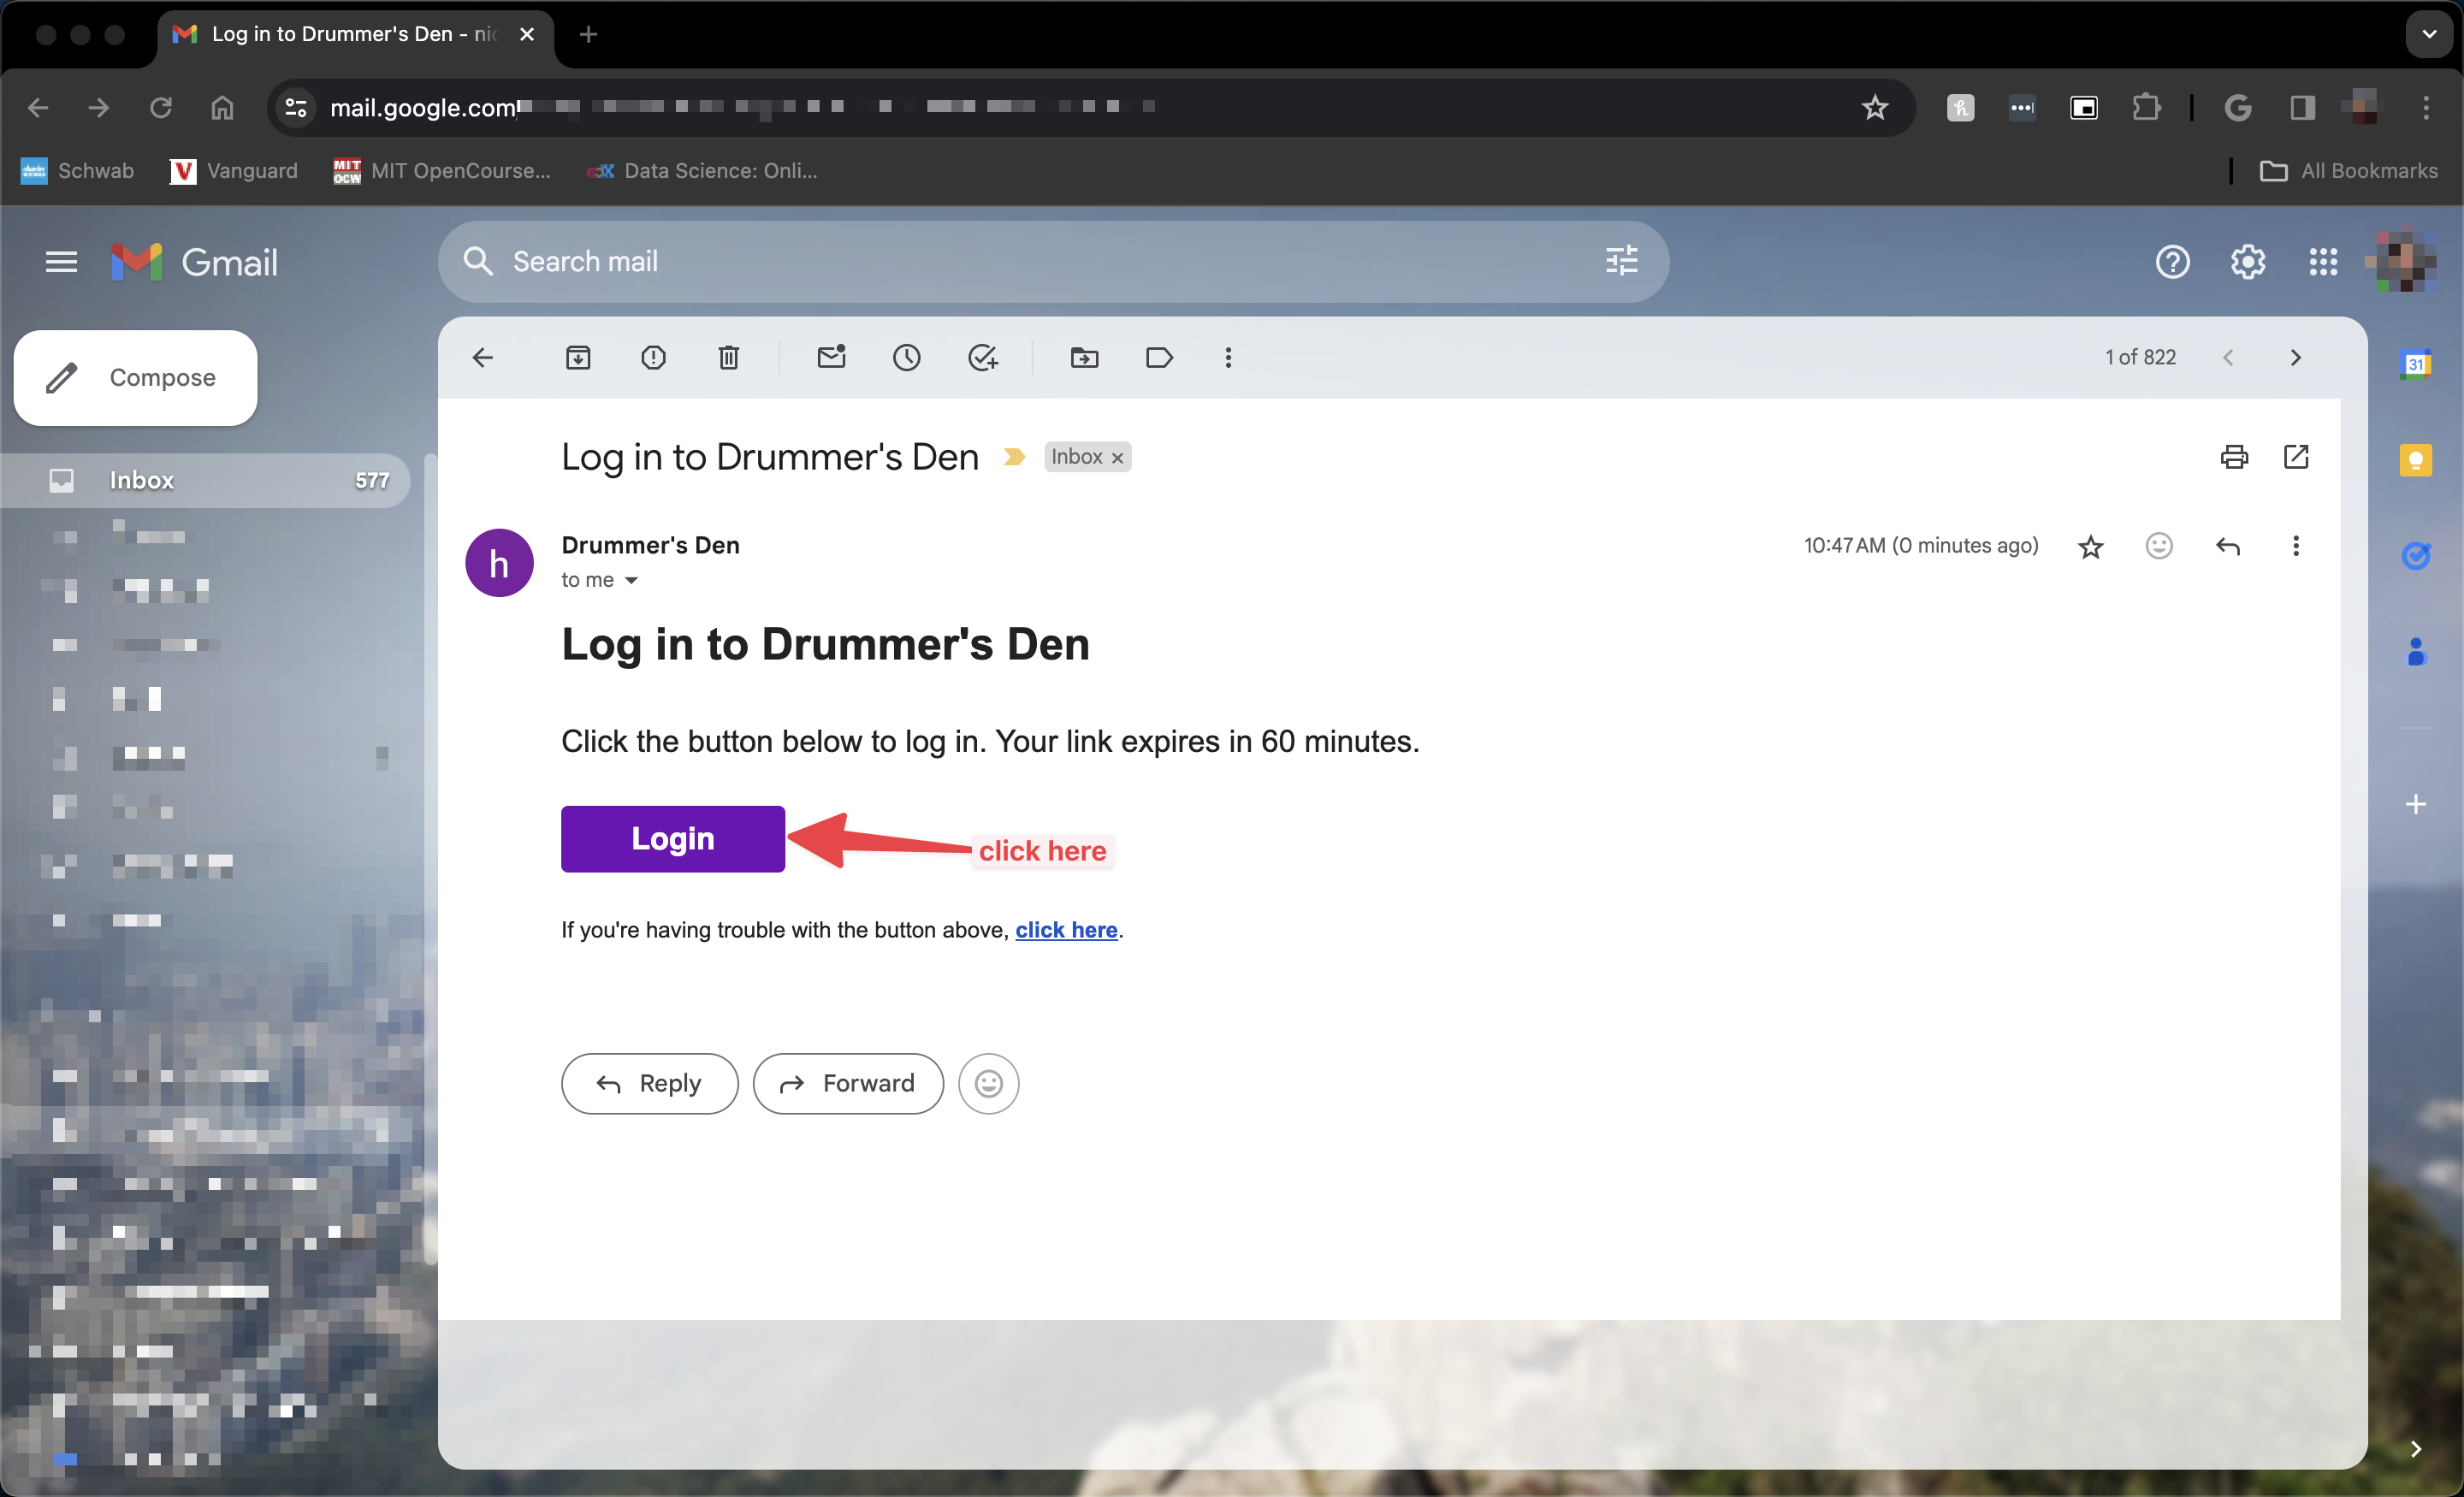
Task: Mark the email as unread
Action: pos(831,357)
